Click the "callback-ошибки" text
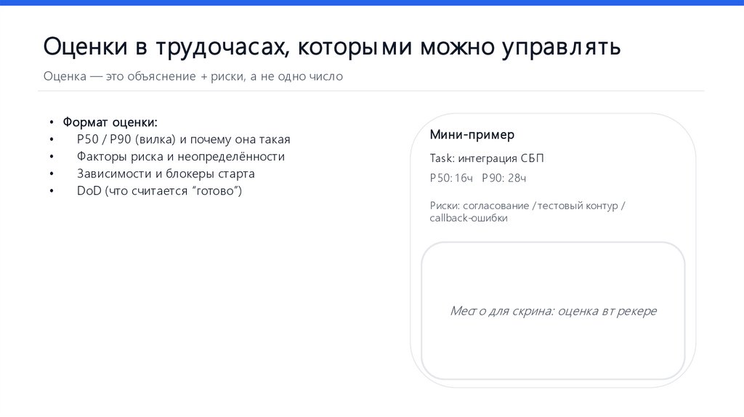This screenshot has width=744, height=417. pos(469,218)
